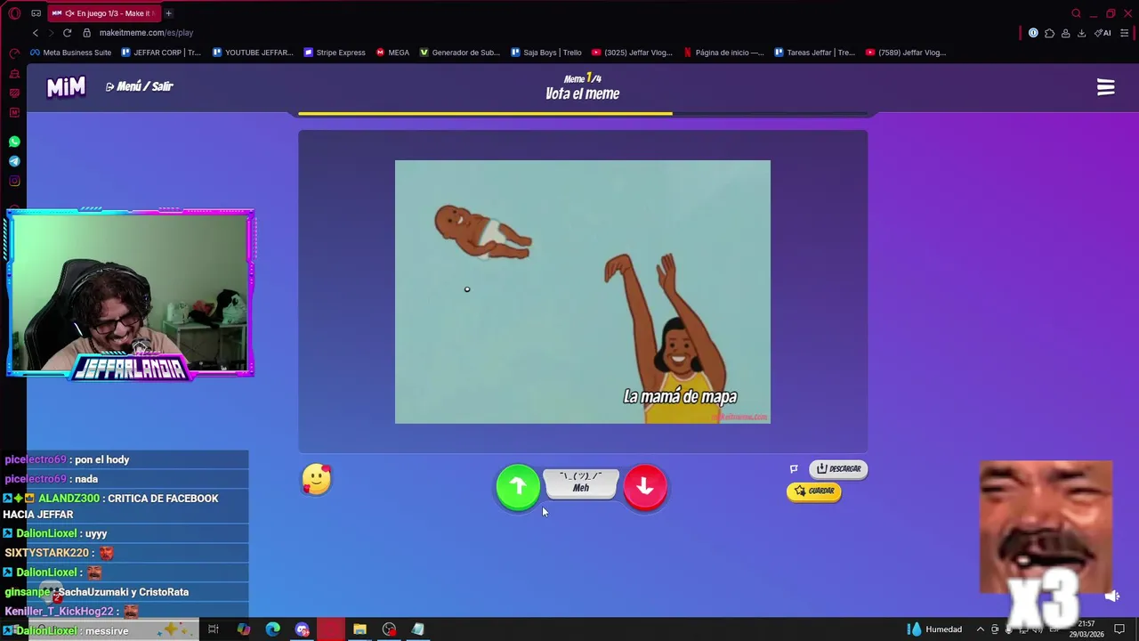Show hidden system tray icons
1139x641 pixels.
pos(981,629)
